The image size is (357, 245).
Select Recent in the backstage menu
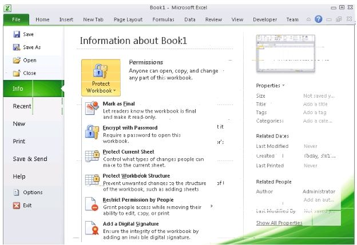pos(22,106)
